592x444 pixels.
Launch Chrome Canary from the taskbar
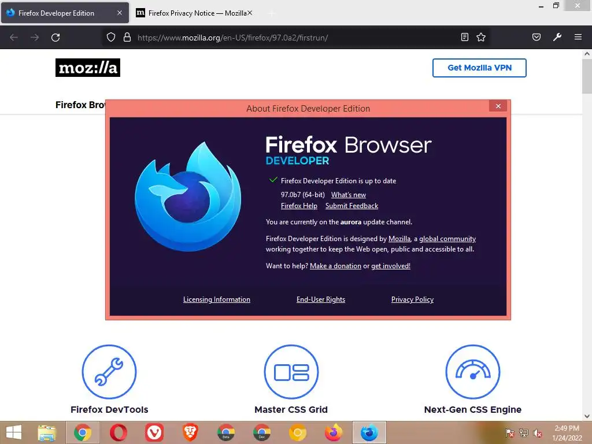click(x=298, y=432)
